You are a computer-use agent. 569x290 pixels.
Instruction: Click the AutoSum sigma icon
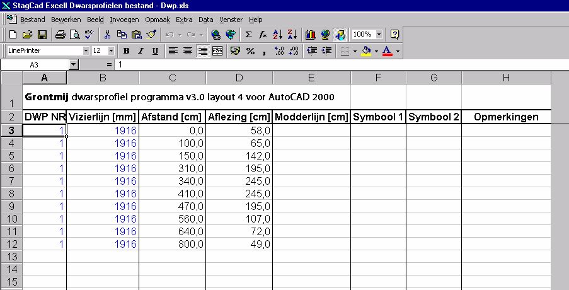[x=248, y=35]
